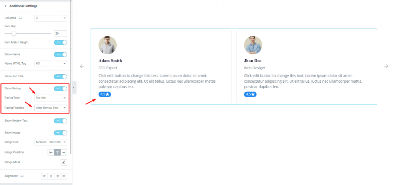Collapse the editor panel handle
The height and width of the screenshot is (185, 393).
74,87
